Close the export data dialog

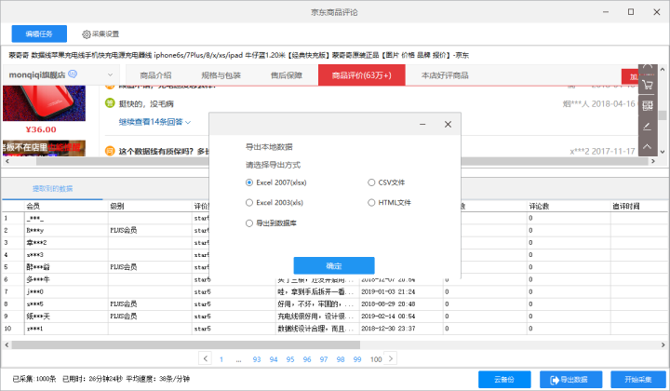coord(448,125)
